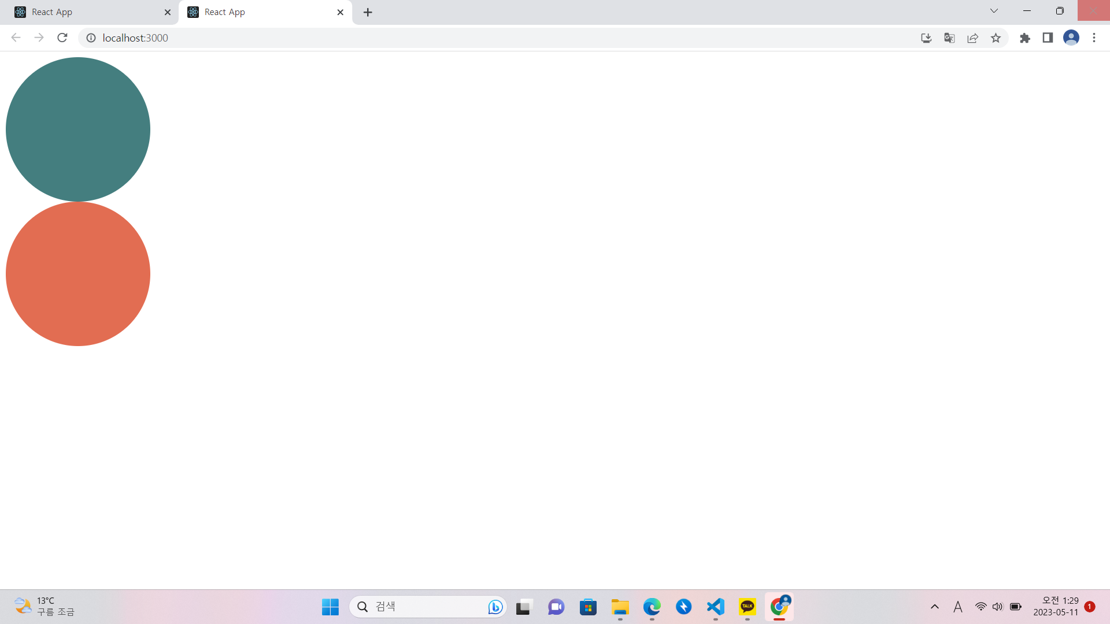The image size is (1110, 624).
Task: Click the Translate page icon
Action: pyautogui.click(x=949, y=38)
